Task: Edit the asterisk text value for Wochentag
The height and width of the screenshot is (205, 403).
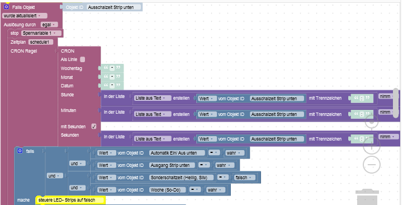Action: pyautogui.click(x=112, y=68)
